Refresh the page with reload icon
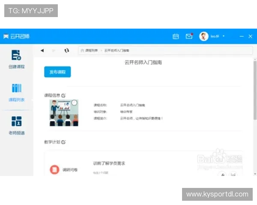The height and width of the screenshot is (205, 257). [66, 50]
